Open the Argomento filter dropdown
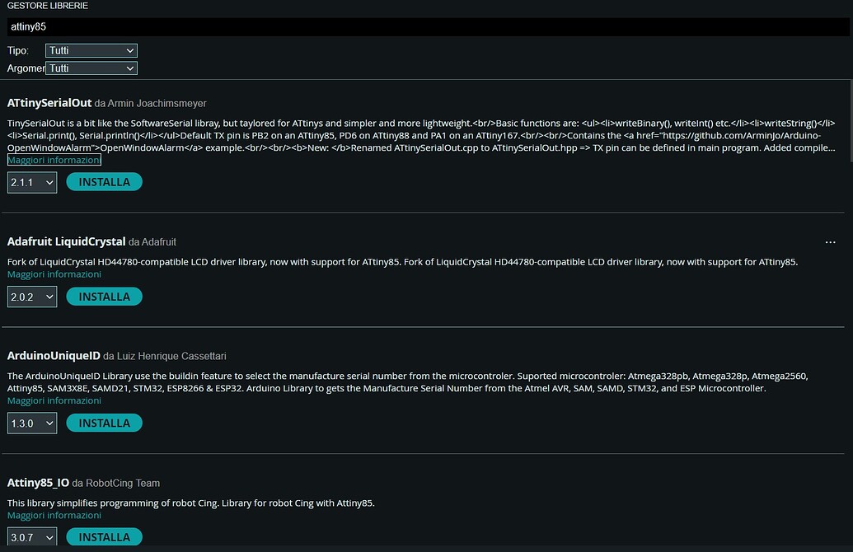This screenshot has width=853, height=552. (x=91, y=68)
